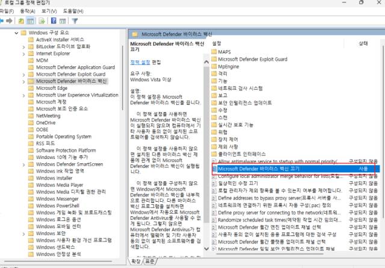Open the 파일(F) menu
This screenshot has height=268, width=385.
click(7, 11)
